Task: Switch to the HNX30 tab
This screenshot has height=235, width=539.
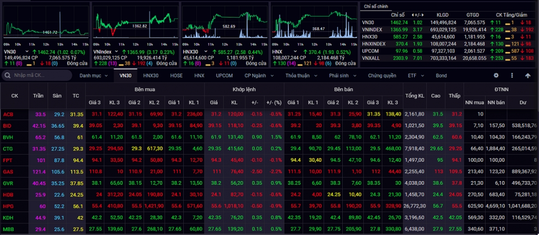Action: pyautogui.click(x=151, y=76)
